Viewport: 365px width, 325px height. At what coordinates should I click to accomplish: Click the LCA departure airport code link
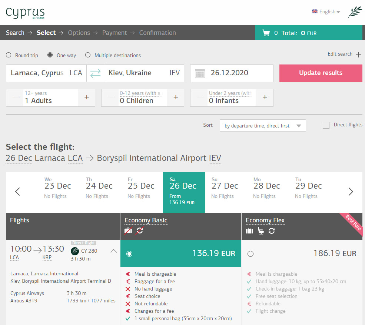point(14,258)
